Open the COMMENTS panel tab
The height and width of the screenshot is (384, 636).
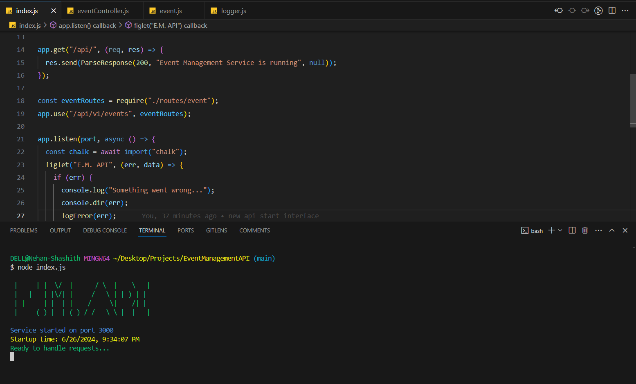click(254, 230)
